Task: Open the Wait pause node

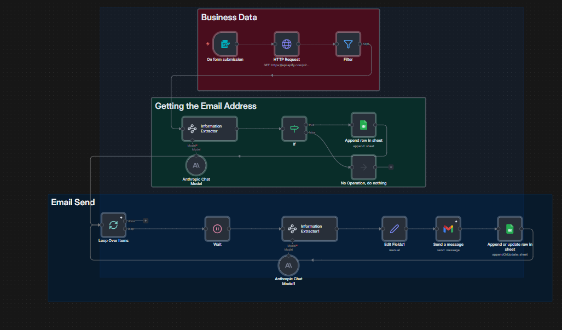Action: pos(217,229)
